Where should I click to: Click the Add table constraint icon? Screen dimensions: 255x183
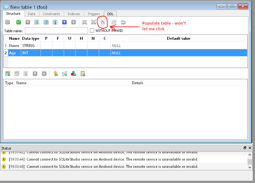pos(8,74)
